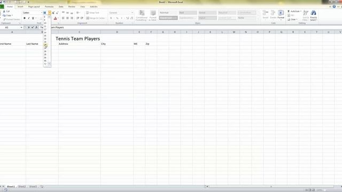Switch to Sheet3 tab
The height and width of the screenshot is (192, 342).
[33, 187]
